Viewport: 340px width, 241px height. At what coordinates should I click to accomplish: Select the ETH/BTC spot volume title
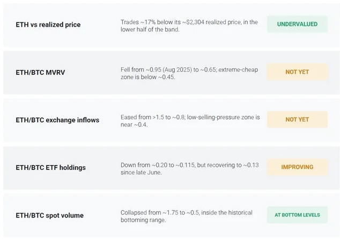pos(50,215)
